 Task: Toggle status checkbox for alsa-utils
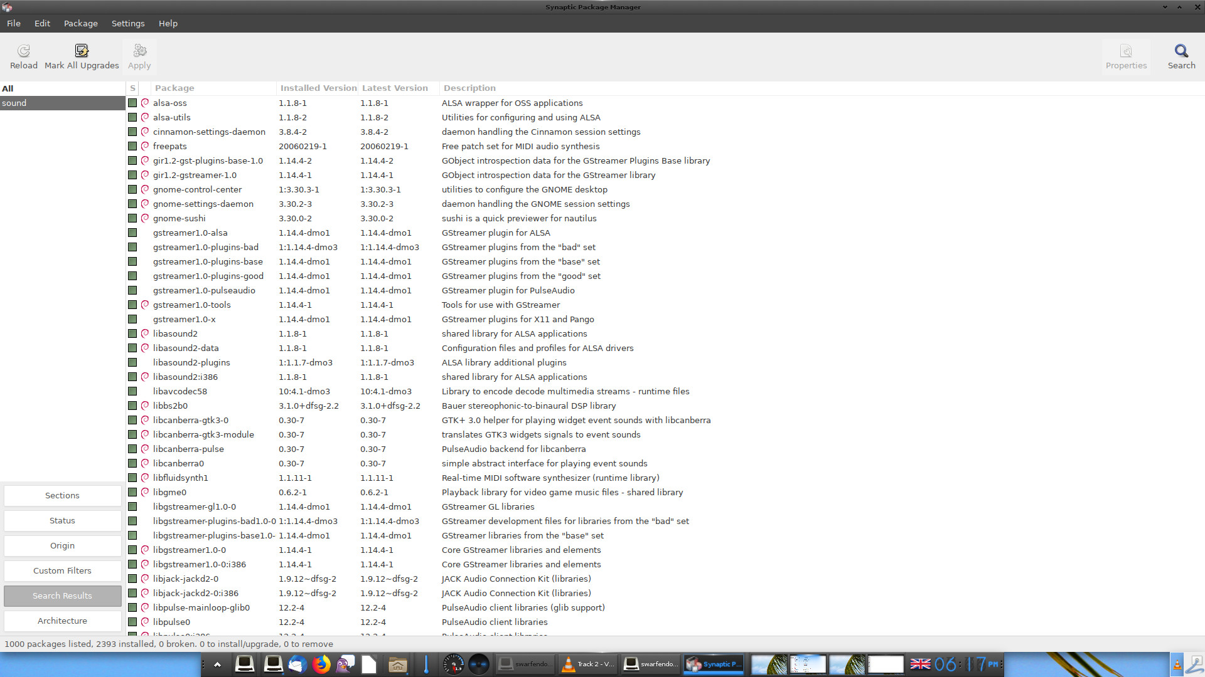(x=132, y=117)
